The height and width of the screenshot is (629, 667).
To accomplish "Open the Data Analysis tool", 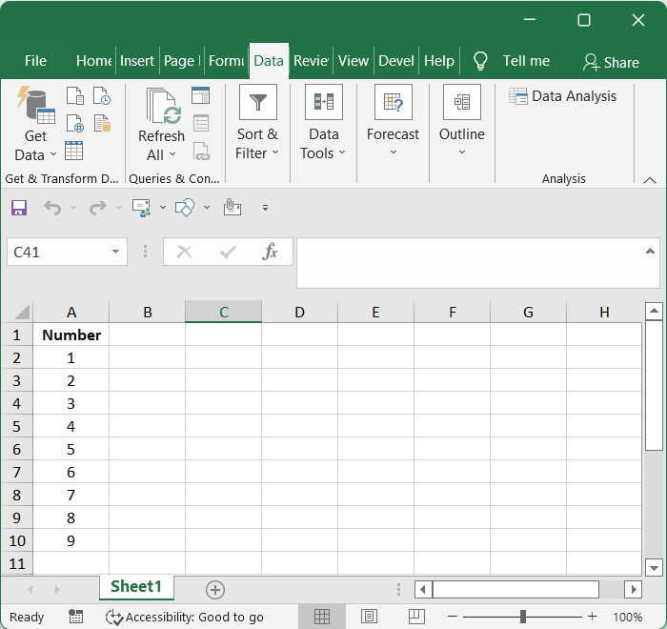I will pos(562,96).
